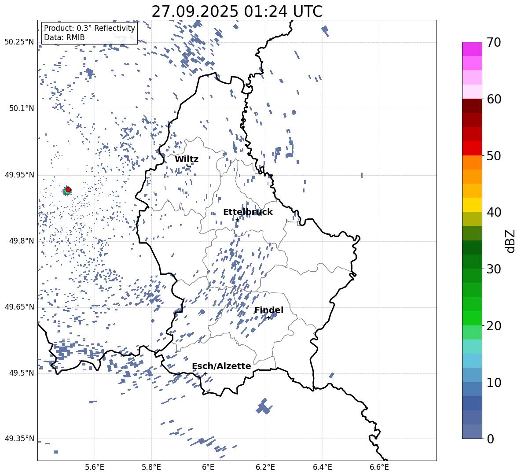This screenshot has width=521, height=476.
Task: Select the Ettelbruck station cross marker
Action: [x=237, y=219]
